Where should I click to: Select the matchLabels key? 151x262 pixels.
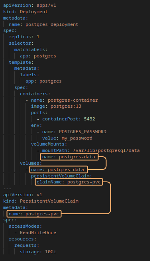pyautogui.click(x=30, y=49)
